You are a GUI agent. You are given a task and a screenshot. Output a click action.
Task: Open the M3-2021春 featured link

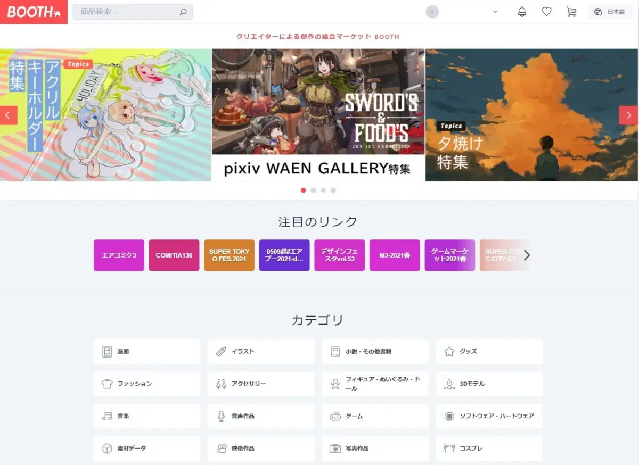(x=395, y=255)
